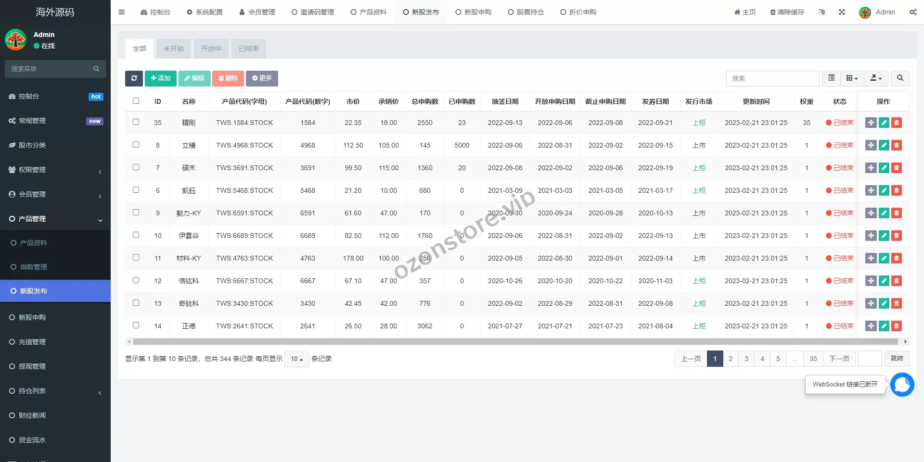Click the drag-move icon for row 碩禾
Image resolution: width=924 pixels, height=462 pixels.
(x=871, y=168)
